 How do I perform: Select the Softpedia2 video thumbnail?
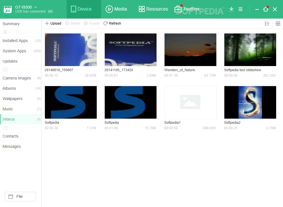point(250,102)
